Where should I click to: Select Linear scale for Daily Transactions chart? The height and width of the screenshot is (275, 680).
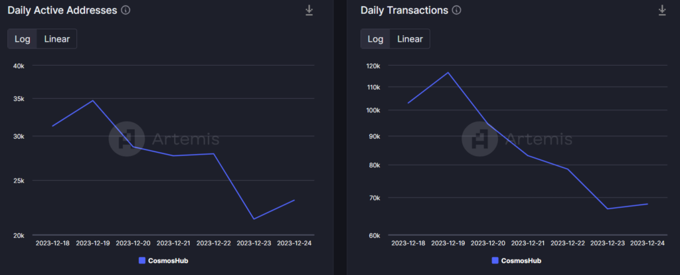click(410, 39)
